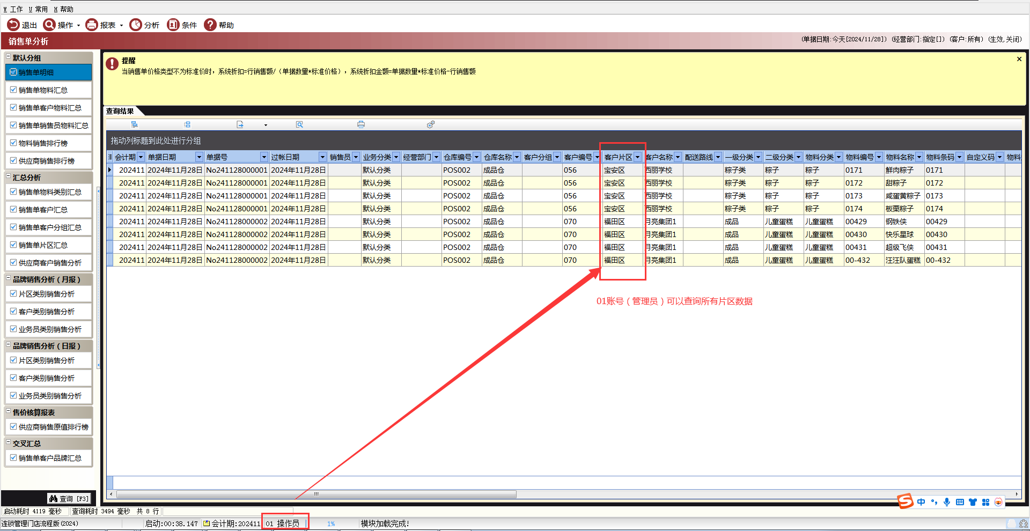
Task: Toggle the 销售单明细 checkbox
Action: [13, 72]
